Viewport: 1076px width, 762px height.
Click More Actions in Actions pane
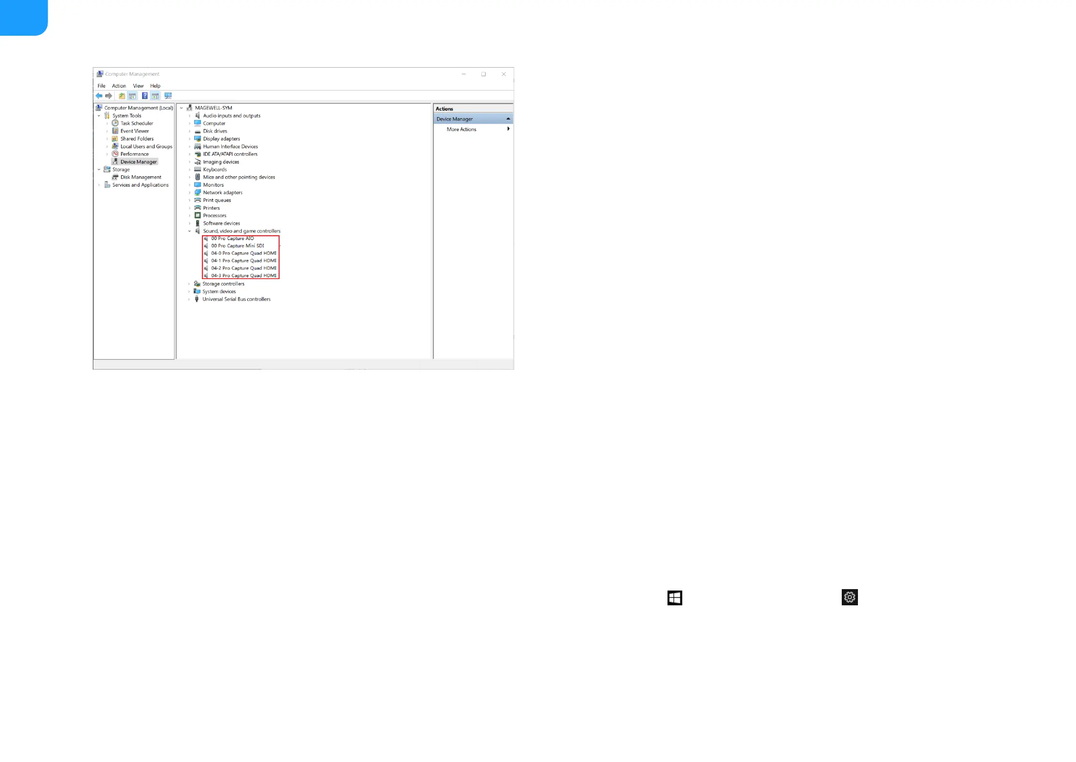461,130
